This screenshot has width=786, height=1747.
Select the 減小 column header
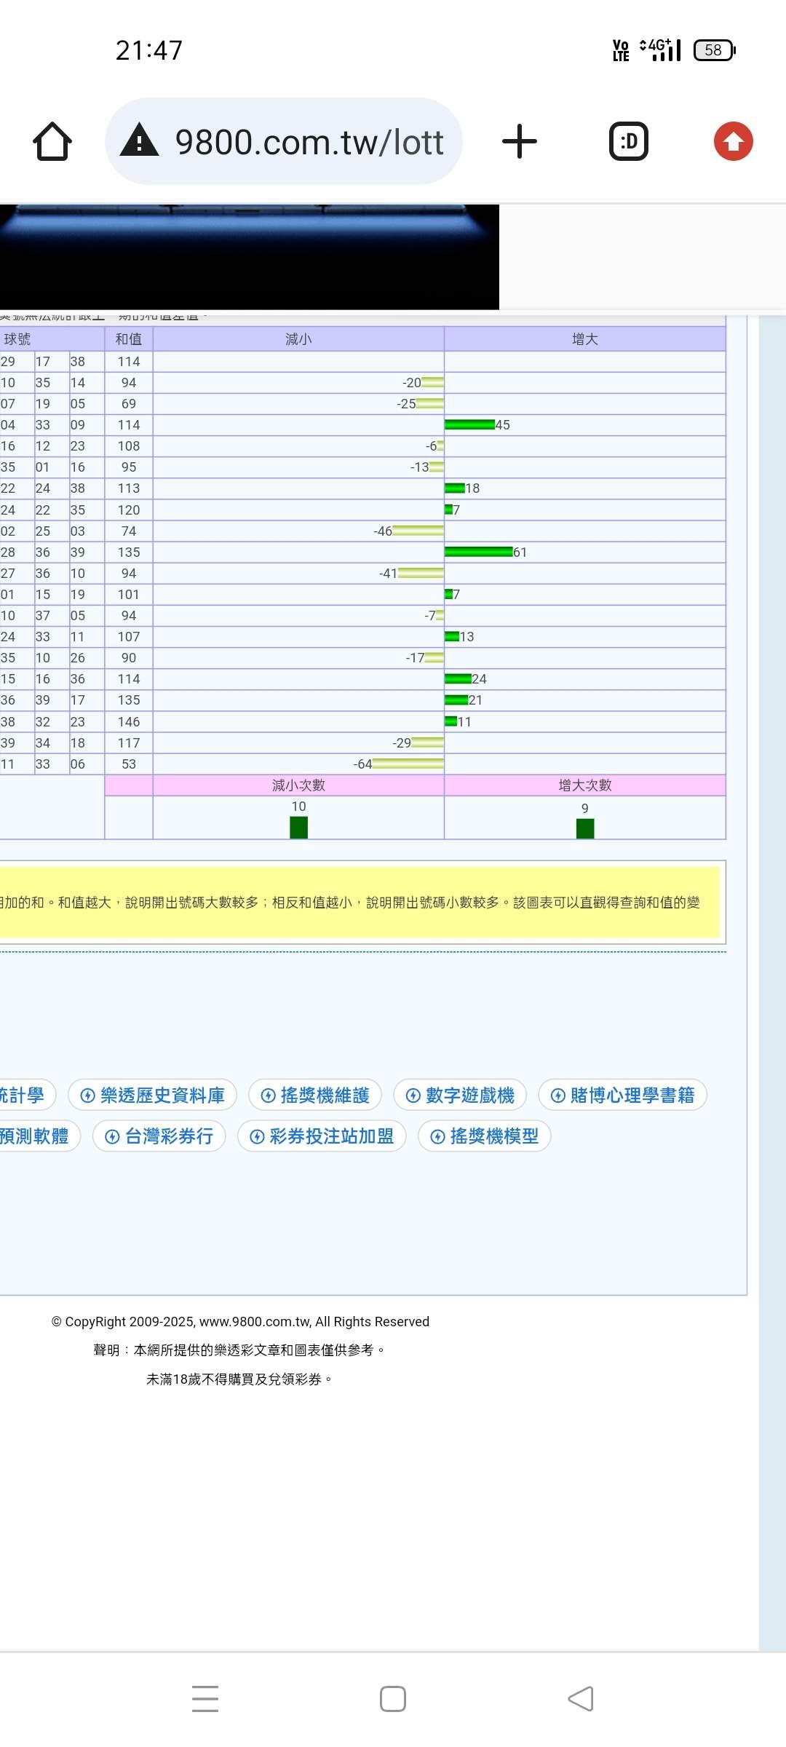pyautogui.click(x=298, y=339)
